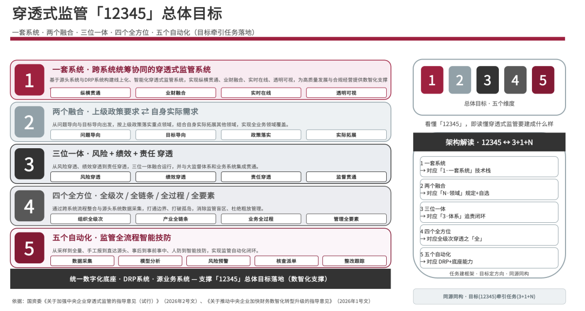The height and width of the screenshot is (311, 585).
Task: Click the line 看懂「12345」，即读懂穿透式监管要建成什么样
Action: (x=489, y=124)
